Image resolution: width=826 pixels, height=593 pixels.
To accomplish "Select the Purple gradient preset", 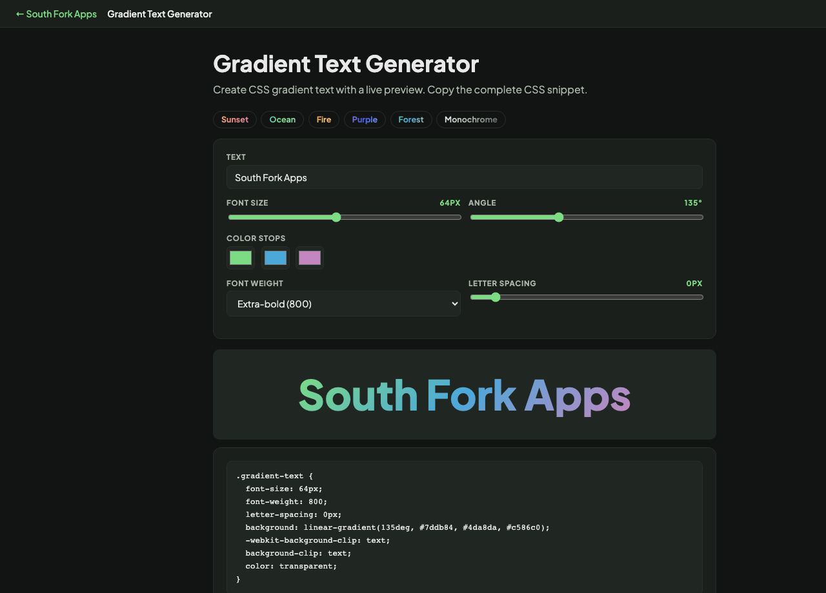I will click(365, 119).
